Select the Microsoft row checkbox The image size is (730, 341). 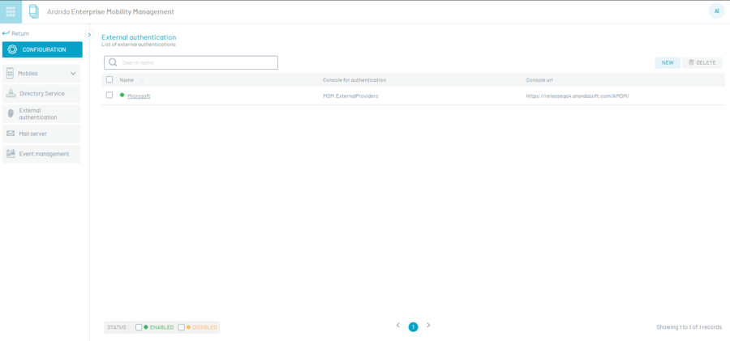point(109,95)
